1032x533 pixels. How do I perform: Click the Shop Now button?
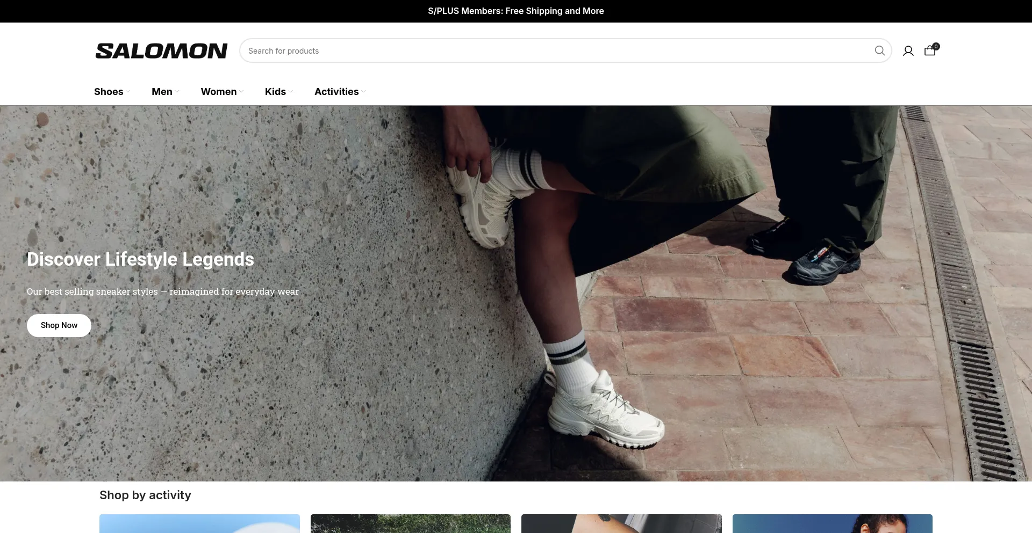click(59, 325)
